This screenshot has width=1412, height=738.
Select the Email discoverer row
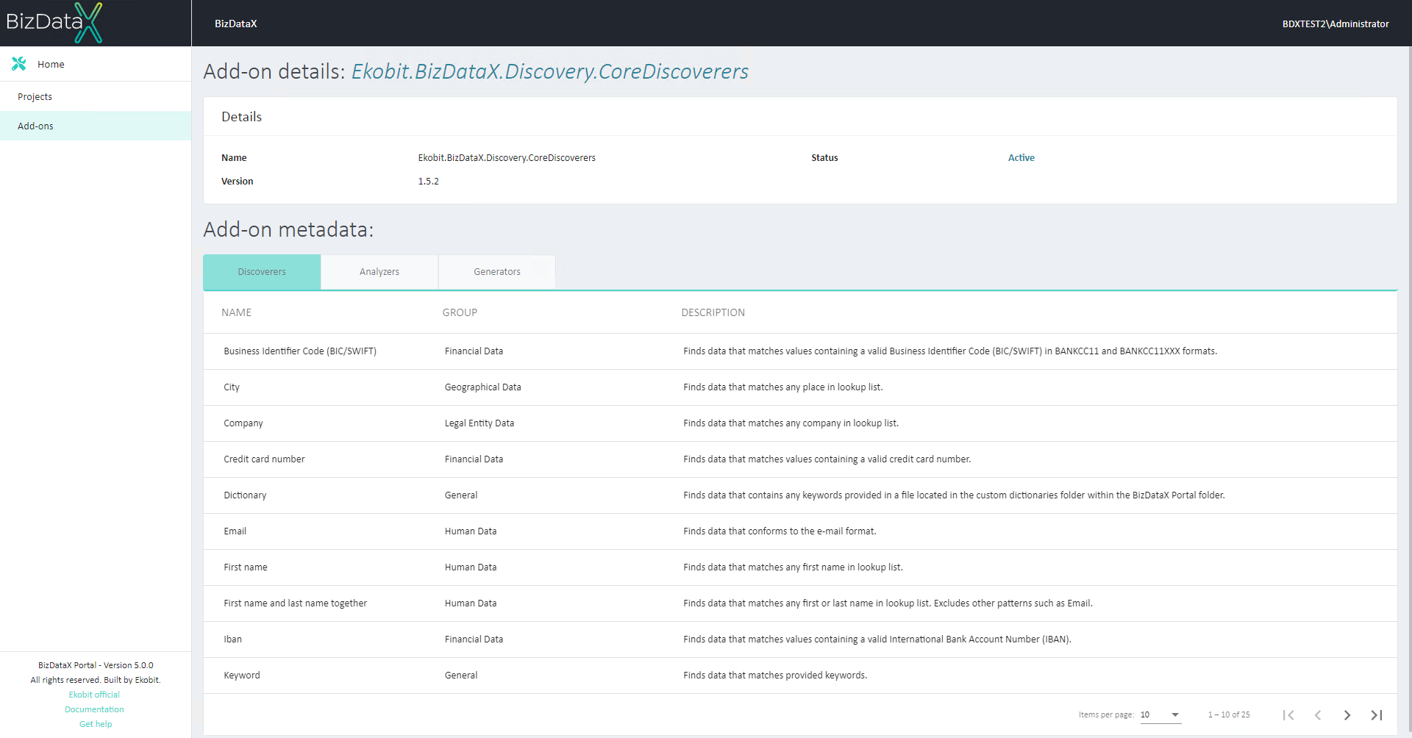click(x=800, y=531)
